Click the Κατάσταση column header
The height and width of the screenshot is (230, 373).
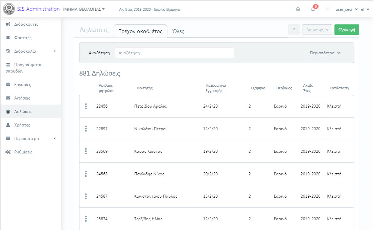339,88
